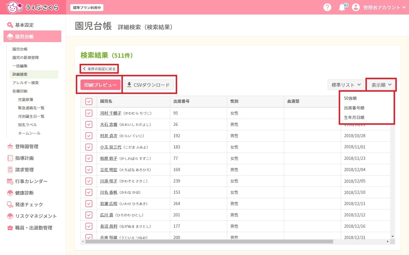The image size is (409, 255).
Task: Click the attendance number cell 183
Action: (177, 147)
